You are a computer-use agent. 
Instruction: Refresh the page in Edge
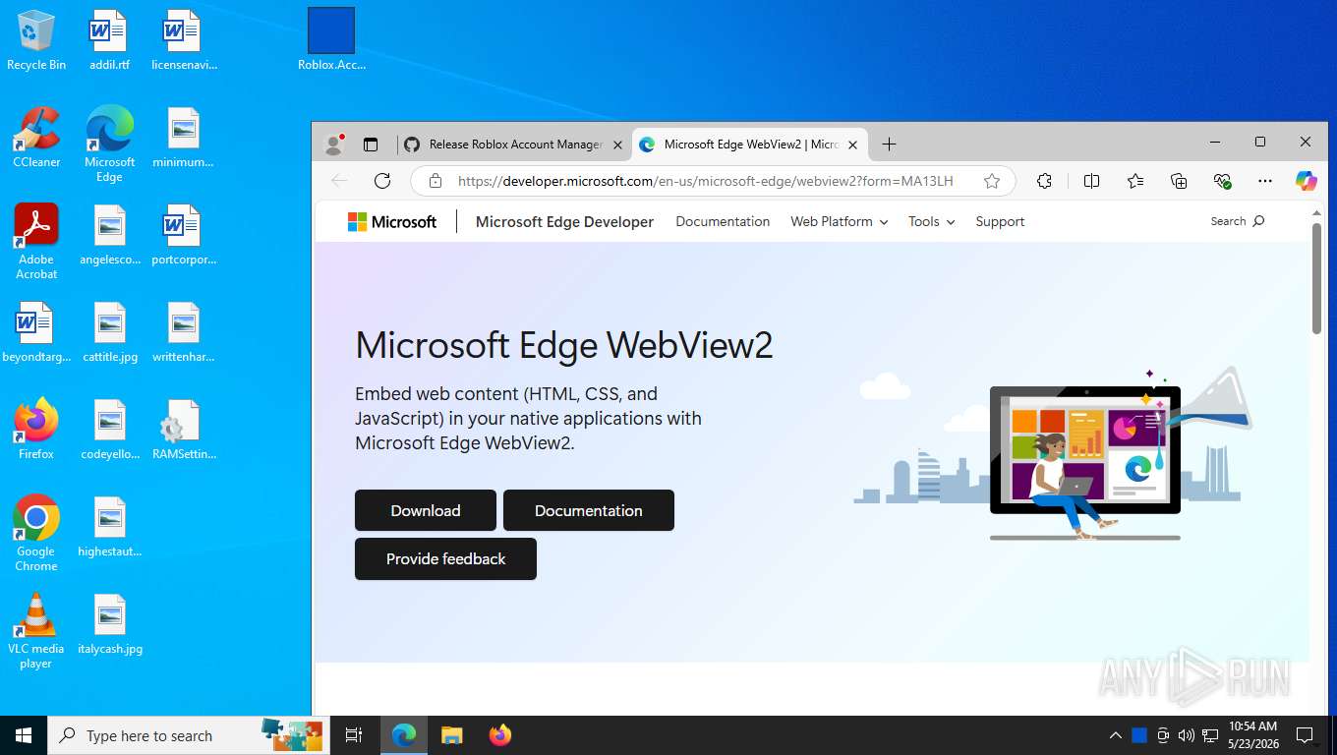point(382,181)
